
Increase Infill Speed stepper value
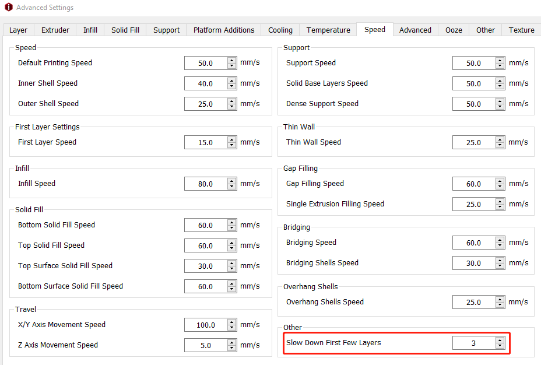pyautogui.click(x=232, y=181)
